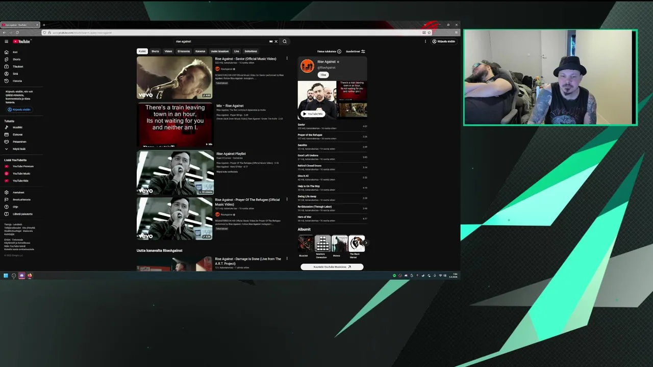This screenshot has height=367, width=653.
Task: Bookmark the page with the star icon
Action: click(429, 33)
